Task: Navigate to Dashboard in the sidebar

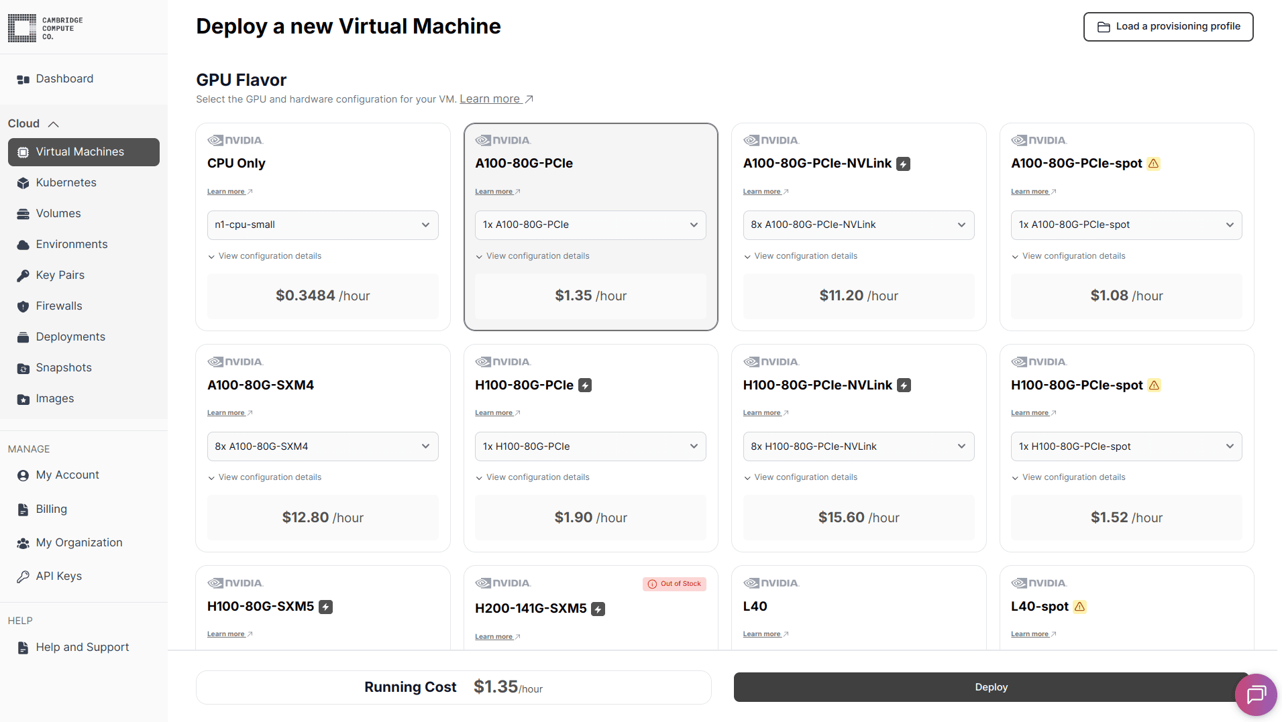Action: pos(64,78)
